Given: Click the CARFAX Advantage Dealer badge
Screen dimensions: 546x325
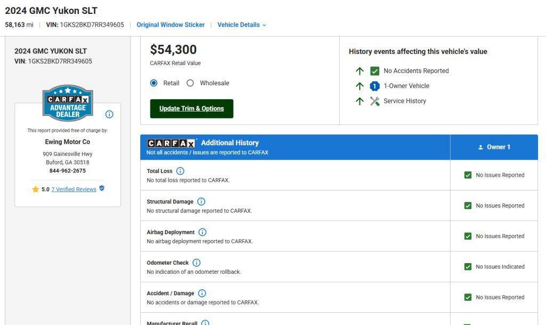Looking at the screenshot, I should 68,103.
